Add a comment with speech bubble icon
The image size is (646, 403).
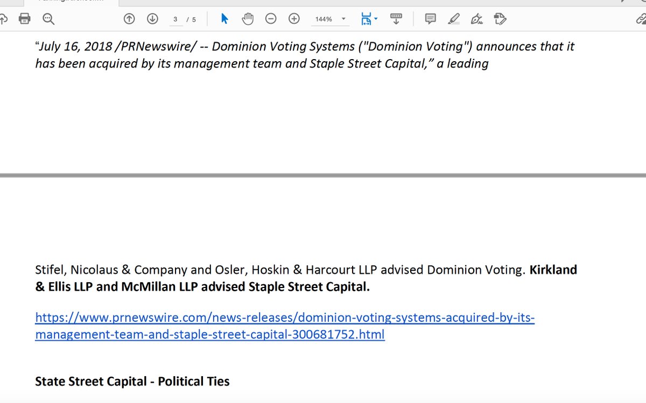point(431,19)
